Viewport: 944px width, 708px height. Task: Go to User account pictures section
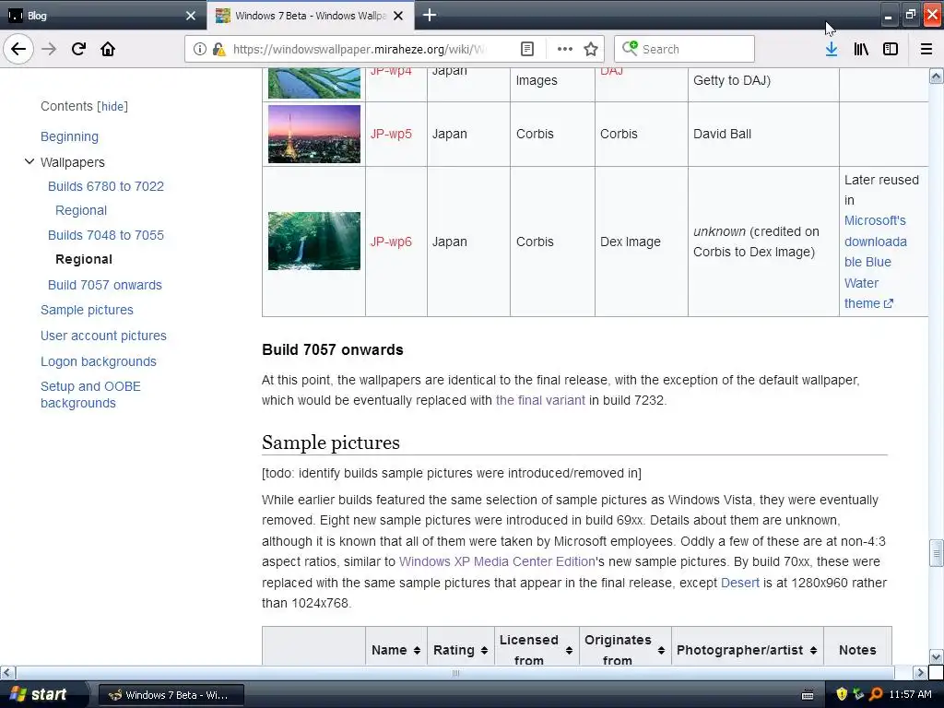tap(103, 336)
